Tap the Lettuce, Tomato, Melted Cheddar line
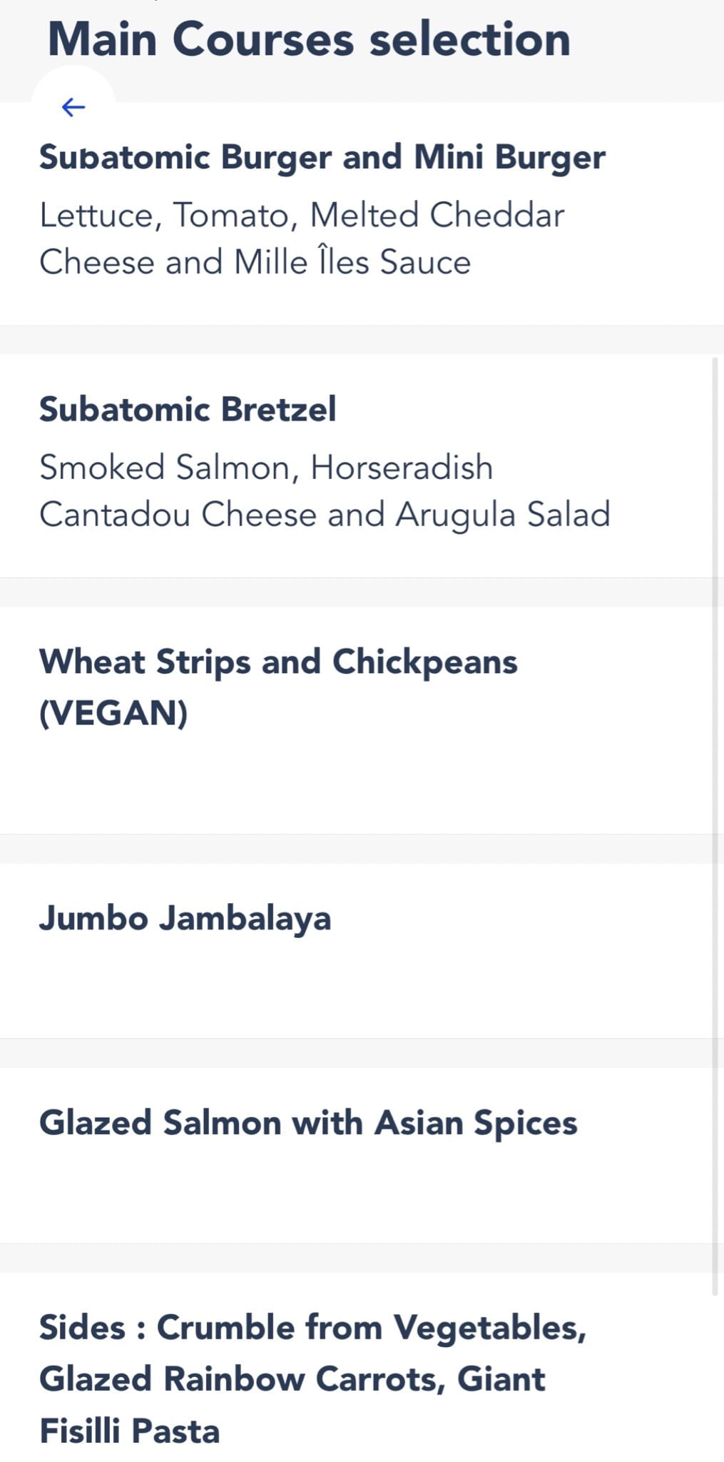Viewport: 724px width, 1462px height. (x=302, y=215)
